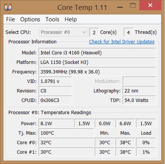Click the Tj. Max value 100°C
The height and width of the screenshot is (164, 165).
tap(66, 133)
